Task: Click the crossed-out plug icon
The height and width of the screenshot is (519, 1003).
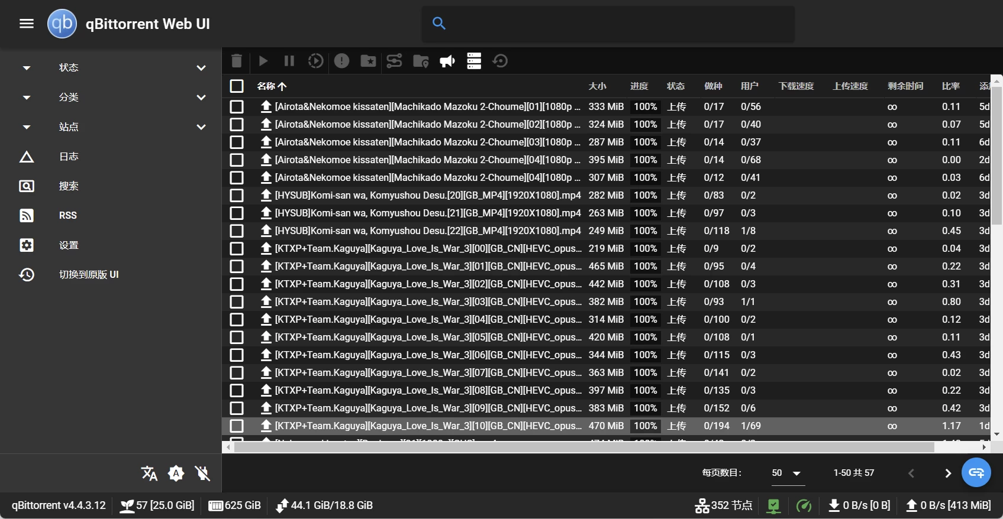Action: [x=202, y=473]
